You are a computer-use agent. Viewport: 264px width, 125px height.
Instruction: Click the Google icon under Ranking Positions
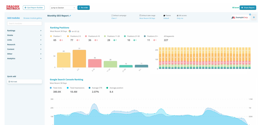tap(70, 31)
